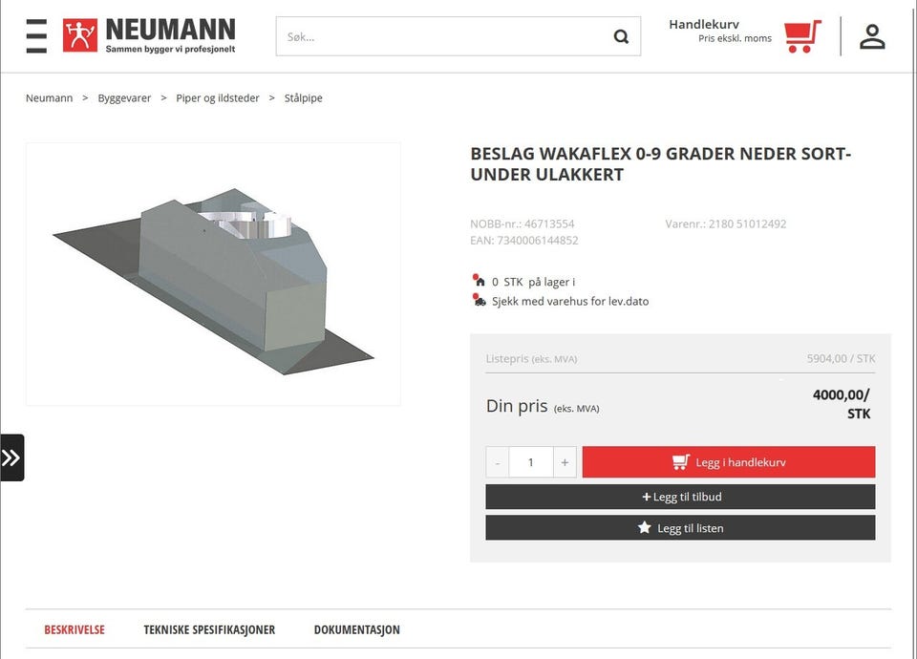Open the user account icon
The height and width of the screenshot is (659, 917).
[x=872, y=36]
